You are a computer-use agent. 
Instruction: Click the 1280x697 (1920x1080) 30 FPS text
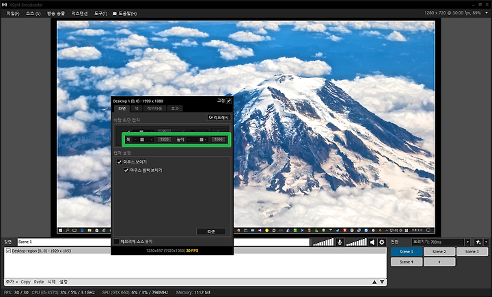[x=172, y=250]
